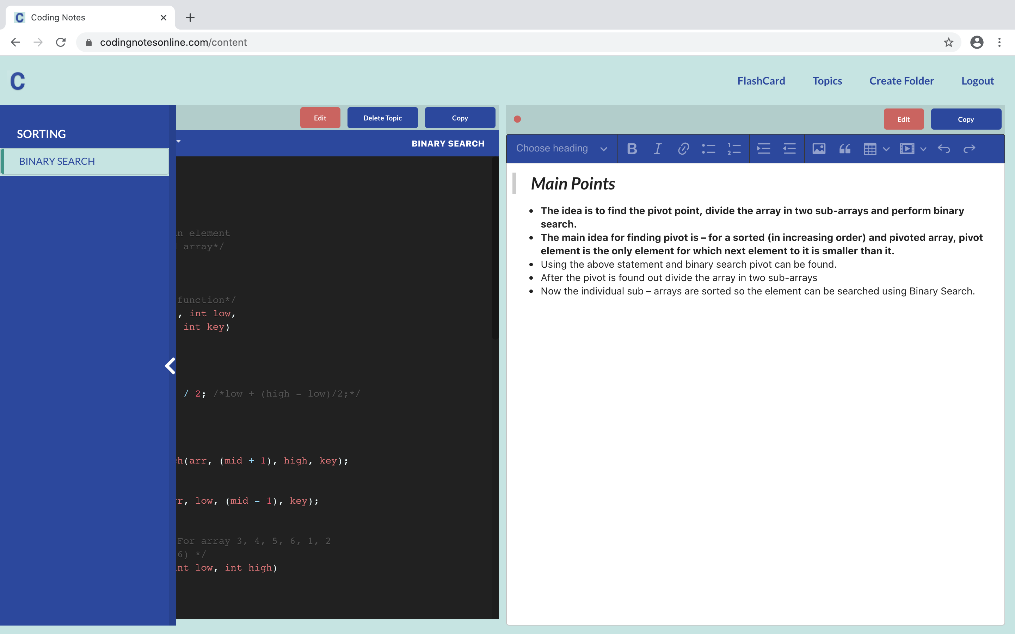Insert a block quote
The image size is (1015, 634).
844,148
